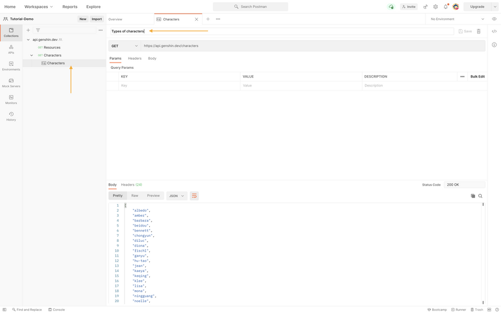Click the sync status cloud icon

(x=391, y=6)
